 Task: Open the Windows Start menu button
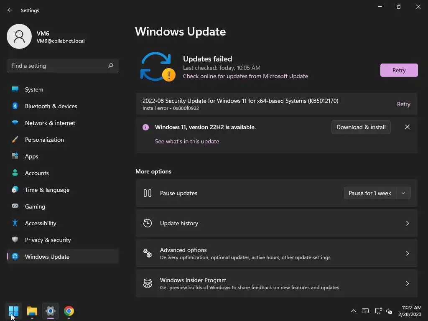tap(13, 311)
